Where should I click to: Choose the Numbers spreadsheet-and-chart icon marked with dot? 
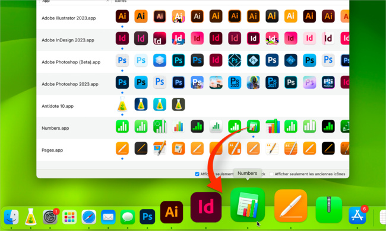click(x=254, y=126)
